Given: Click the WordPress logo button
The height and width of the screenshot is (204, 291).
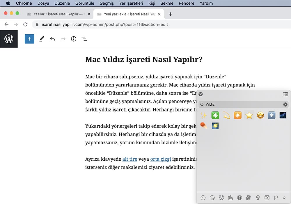Looking at the screenshot, I should pyautogui.click(x=9, y=39).
